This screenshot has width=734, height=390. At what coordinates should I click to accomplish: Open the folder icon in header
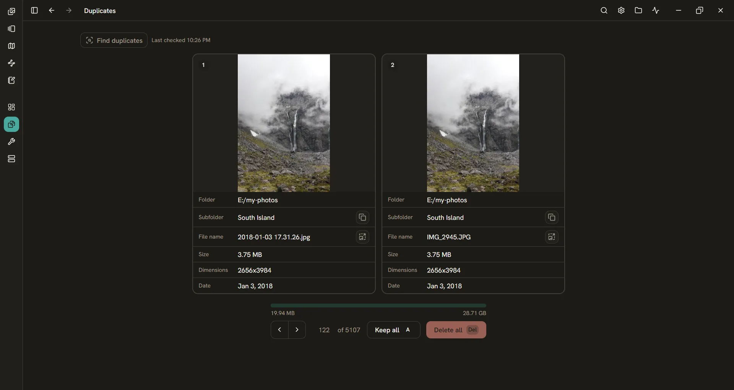(x=638, y=10)
